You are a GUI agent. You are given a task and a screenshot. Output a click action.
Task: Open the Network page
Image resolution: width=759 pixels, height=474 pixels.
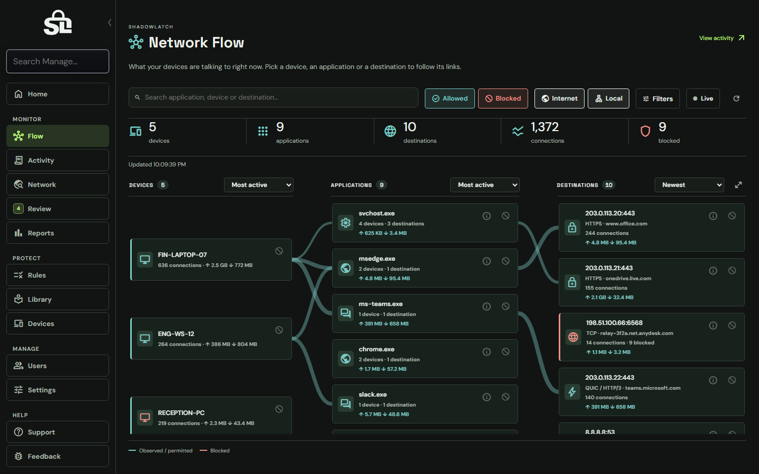tap(57, 184)
